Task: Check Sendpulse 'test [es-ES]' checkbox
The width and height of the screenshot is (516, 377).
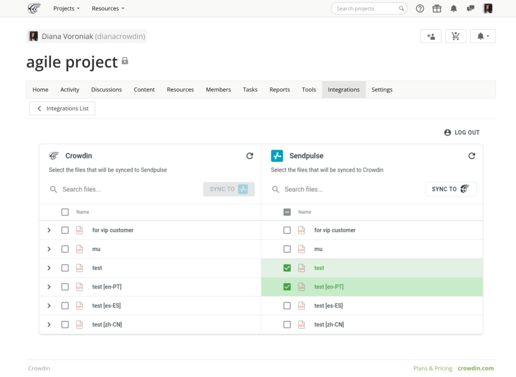Action: click(x=287, y=306)
